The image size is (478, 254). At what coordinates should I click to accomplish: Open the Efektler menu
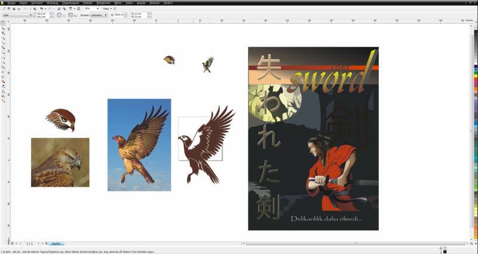click(87, 2)
